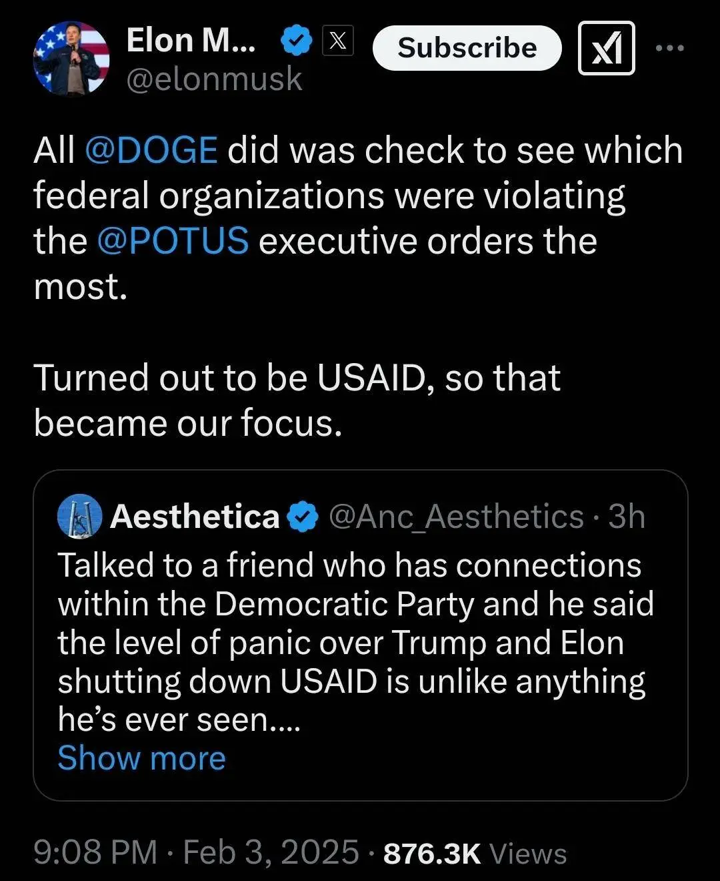
Task: Tap the Aesthetica profile avatar
Action: click(79, 517)
